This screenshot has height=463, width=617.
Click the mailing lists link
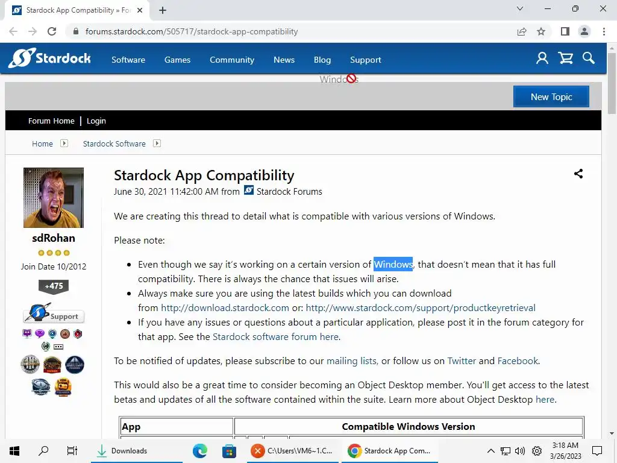coord(351,361)
